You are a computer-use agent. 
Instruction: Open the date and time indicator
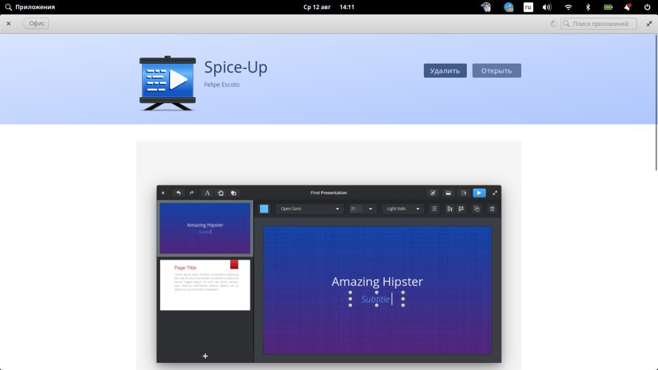(329, 7)
